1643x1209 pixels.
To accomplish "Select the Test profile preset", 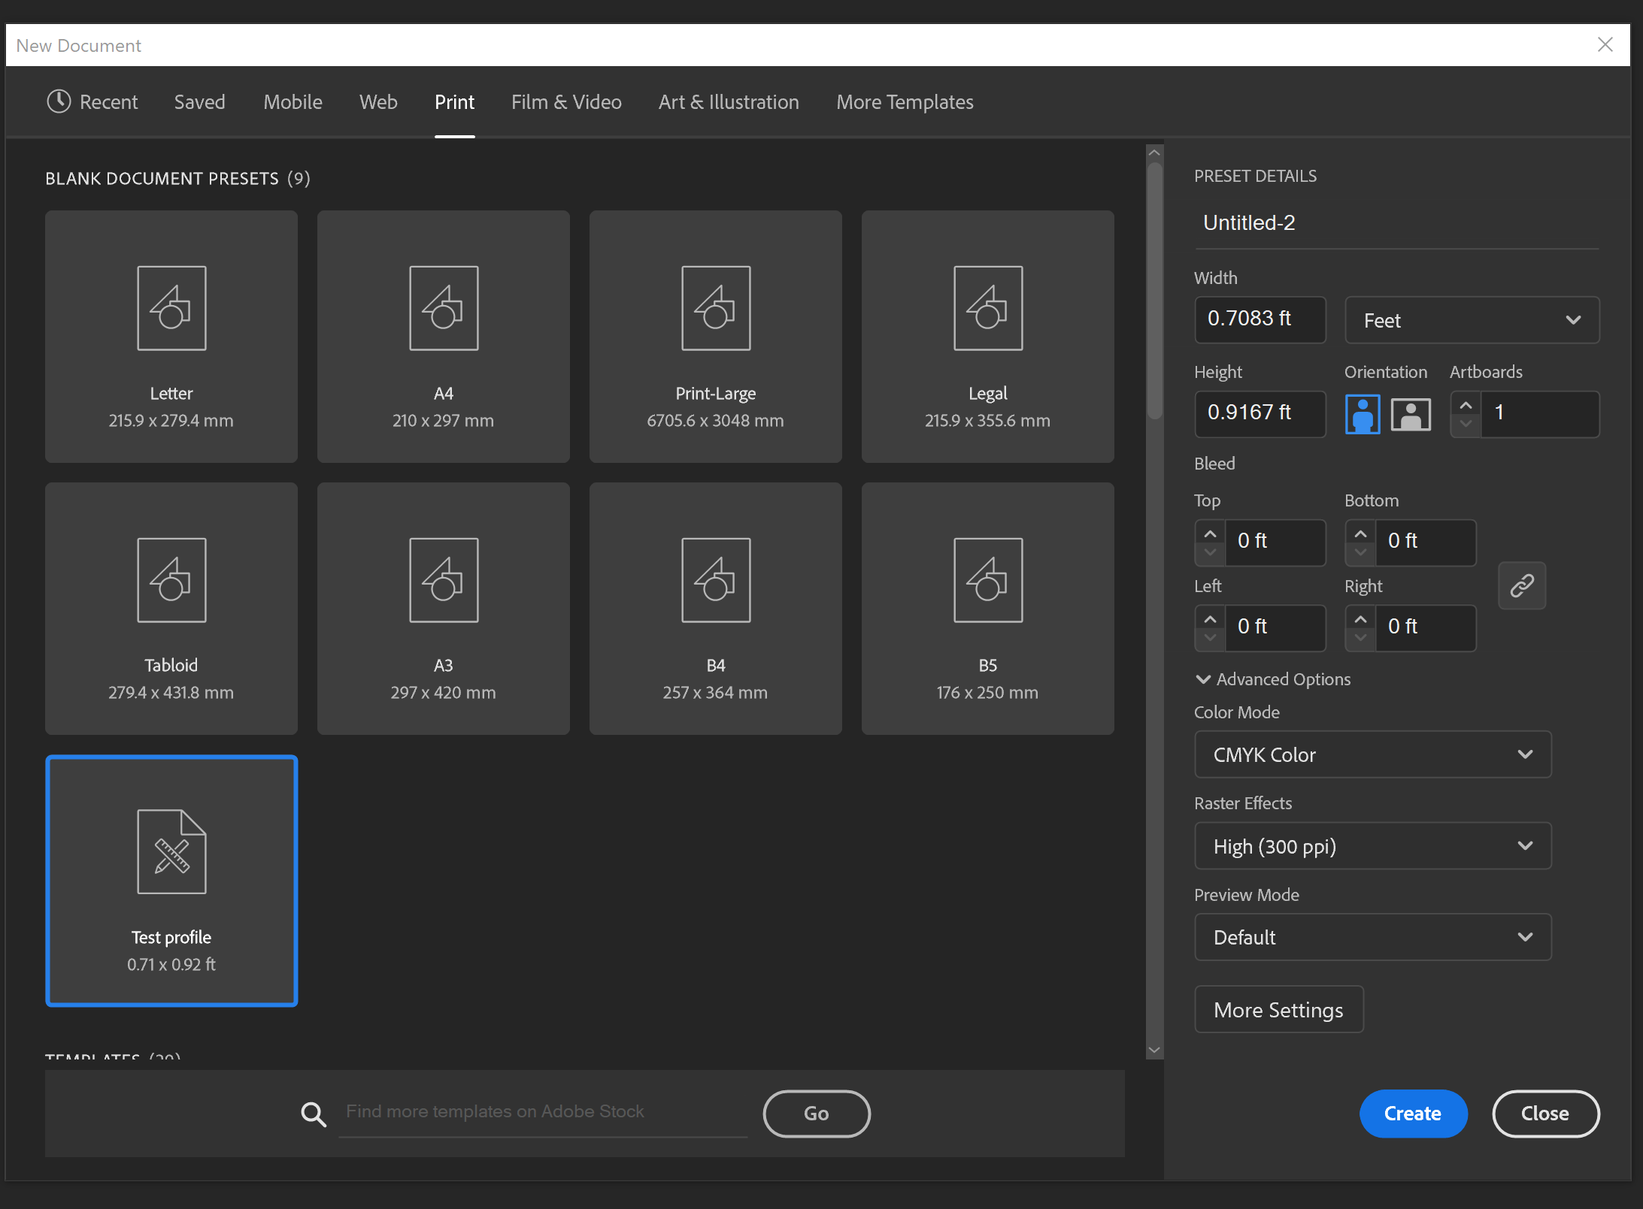I will coord(171,880).
